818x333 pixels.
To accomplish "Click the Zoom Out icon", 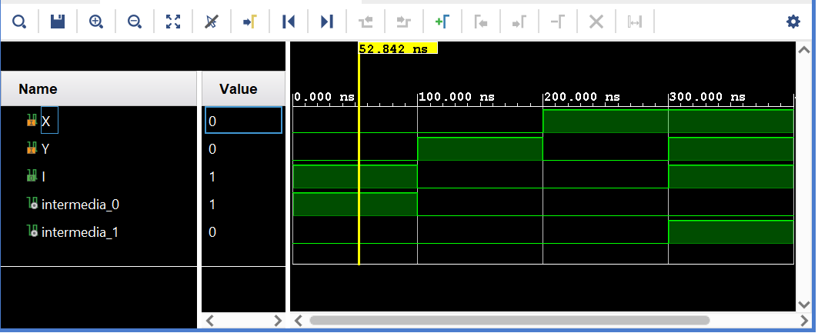I will pyautogui.click(x=135, y=22).
